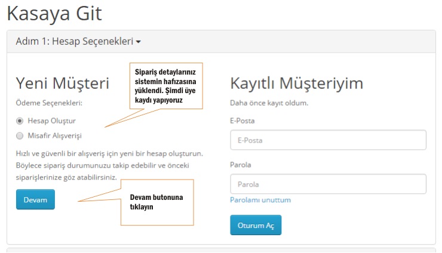Click the Sipariş detaylarınız callout box
Viewport: 442px width, 253px height.
(x=166, y=86)
